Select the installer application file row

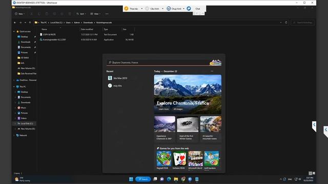(x=87, y=40)
